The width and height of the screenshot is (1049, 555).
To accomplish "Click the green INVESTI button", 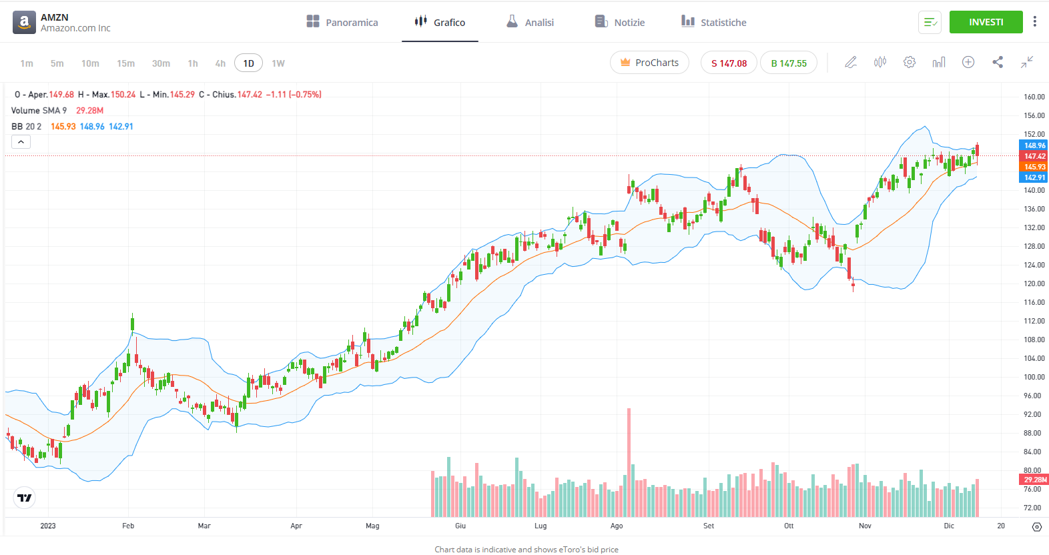I will pos(986,22).
